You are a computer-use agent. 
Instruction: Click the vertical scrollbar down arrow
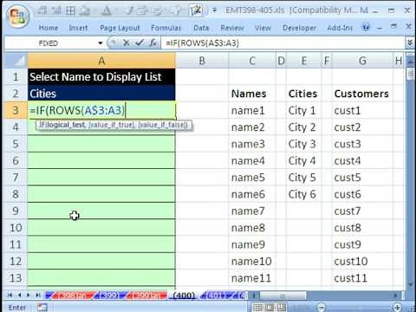click(410, 285)
